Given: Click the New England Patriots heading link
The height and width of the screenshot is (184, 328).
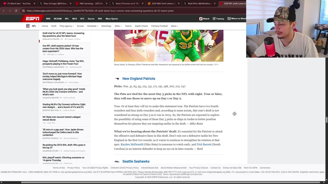Looking at the screenshot, I should [x=139, y=79].
